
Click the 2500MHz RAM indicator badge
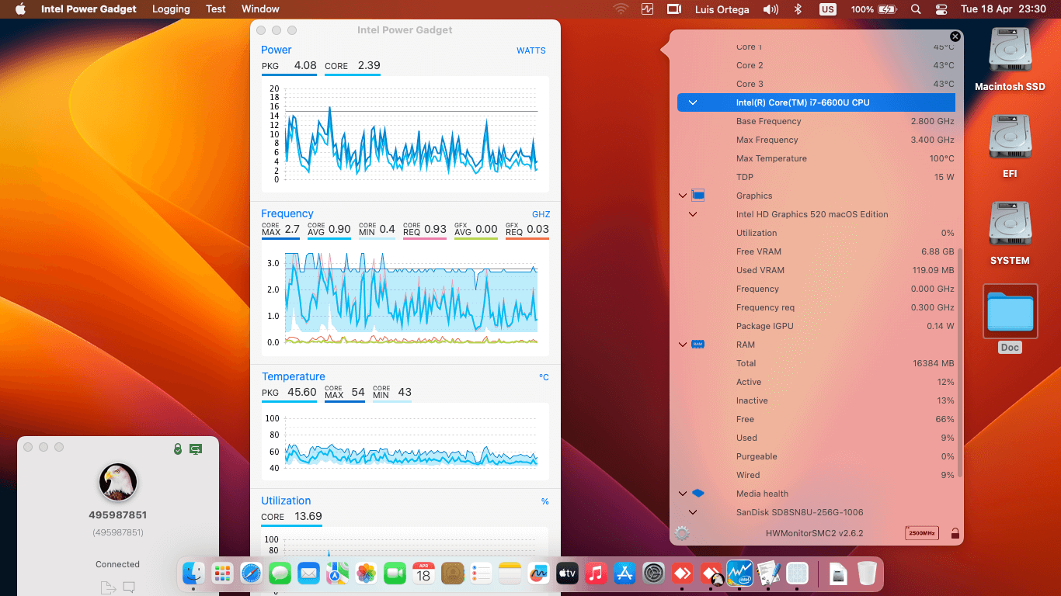point(922,533)
